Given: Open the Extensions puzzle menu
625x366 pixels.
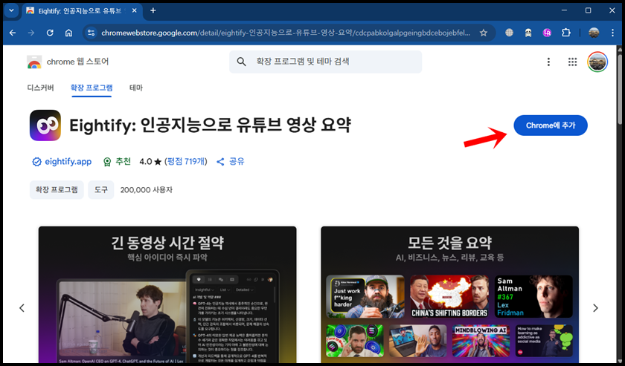Looking at the screenshot, I should [566, 33].
